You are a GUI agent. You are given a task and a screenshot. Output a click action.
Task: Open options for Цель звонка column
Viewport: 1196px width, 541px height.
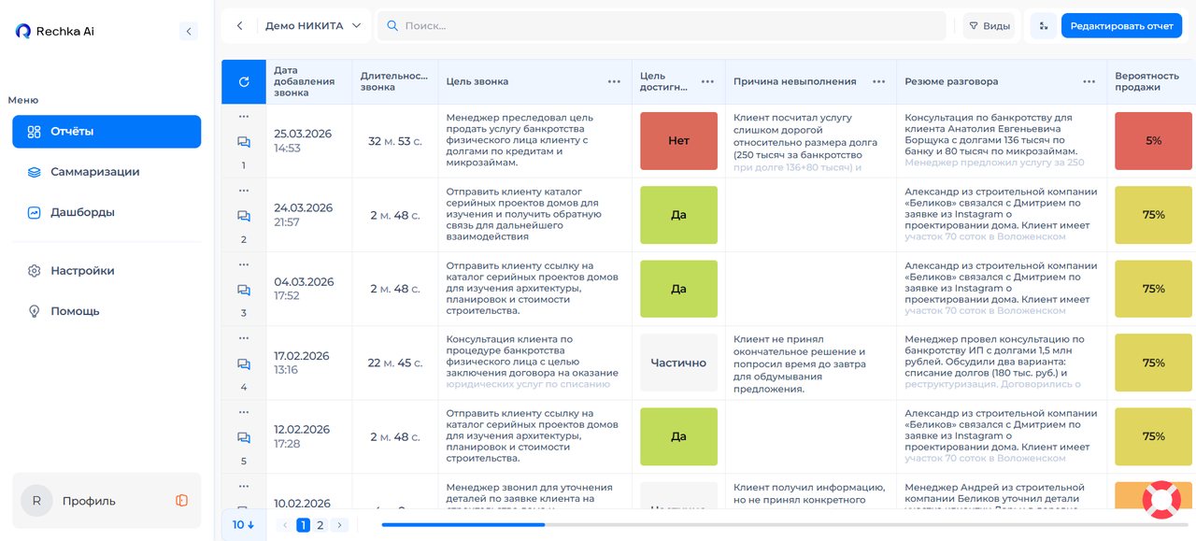click(614, 81)
